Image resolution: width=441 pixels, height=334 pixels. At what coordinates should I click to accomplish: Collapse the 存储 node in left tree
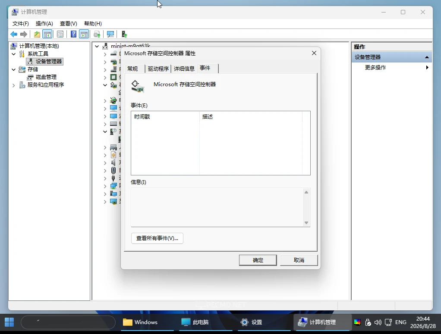[x=13, y=69]
